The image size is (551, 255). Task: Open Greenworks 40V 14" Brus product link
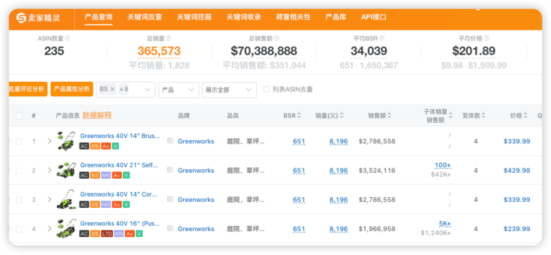tap(120, 135)
